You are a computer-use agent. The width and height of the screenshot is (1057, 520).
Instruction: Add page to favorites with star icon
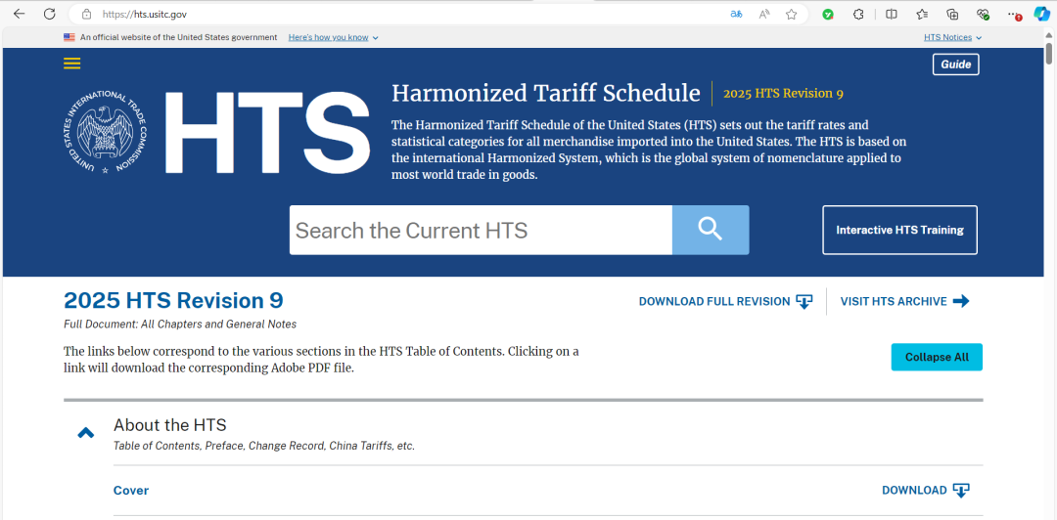[x=792, y=14]
